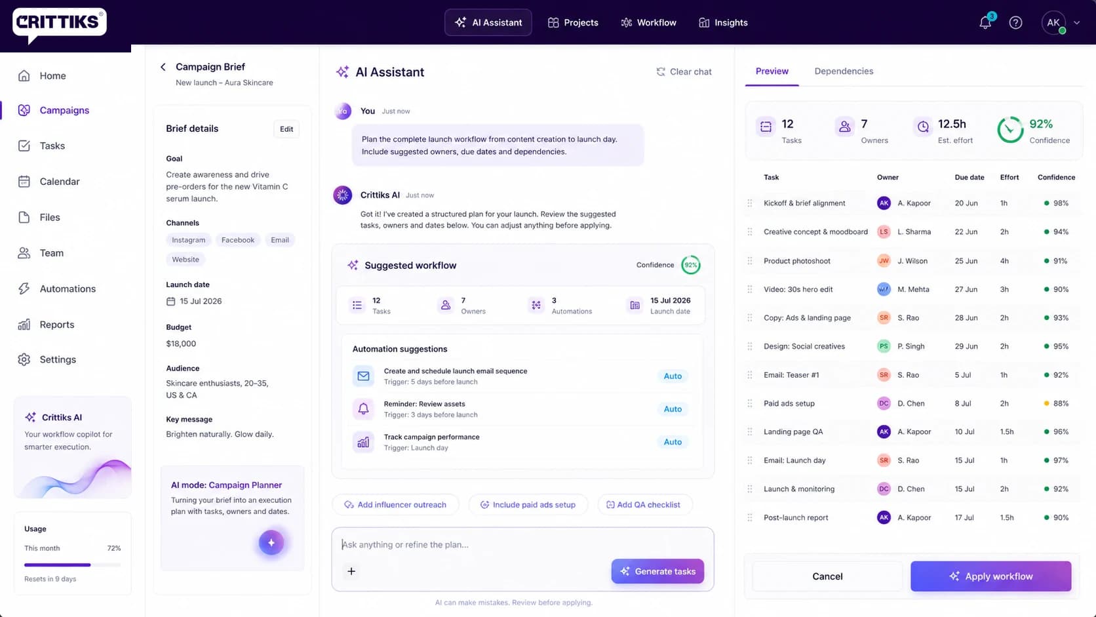
Task: Switch to the Dependencies tab
Action: (x=844, y=71)
